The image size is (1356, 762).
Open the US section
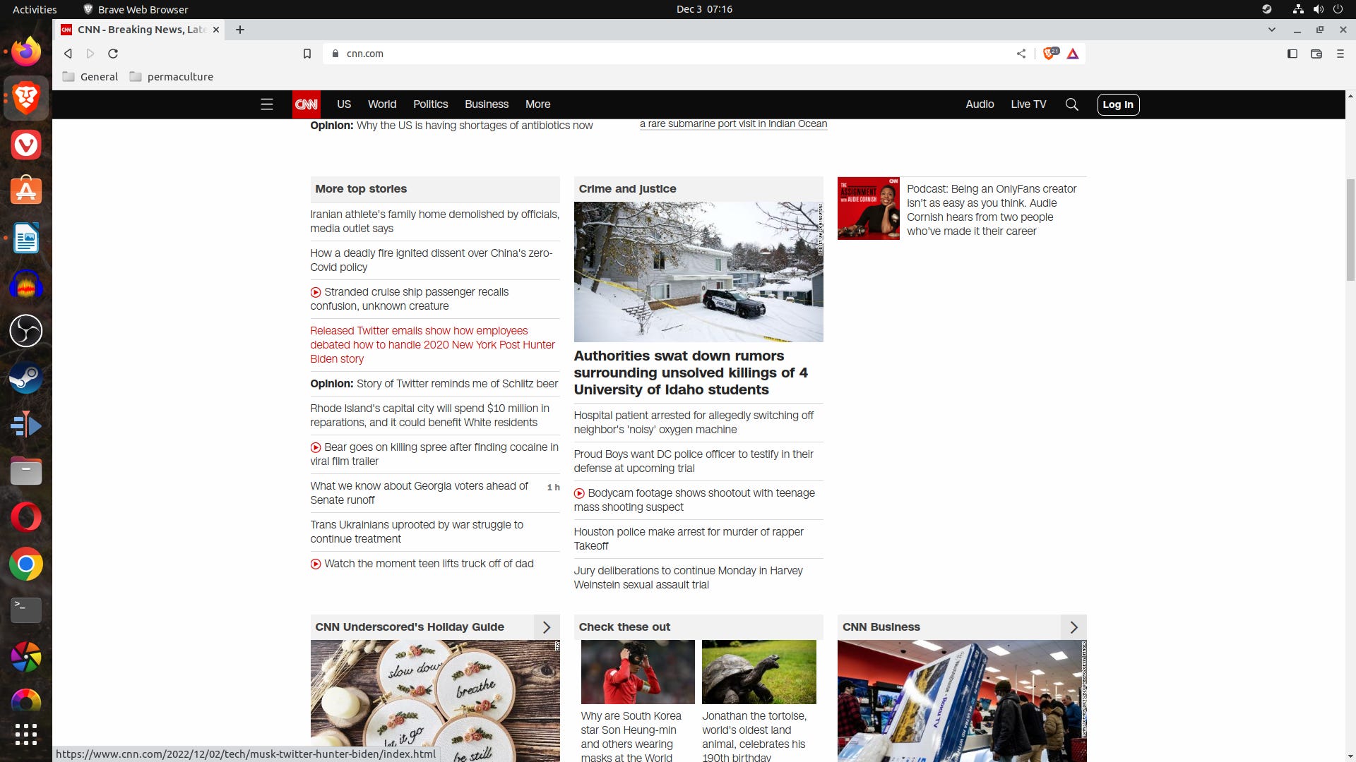pyautogui.click(x=344, y=104)
